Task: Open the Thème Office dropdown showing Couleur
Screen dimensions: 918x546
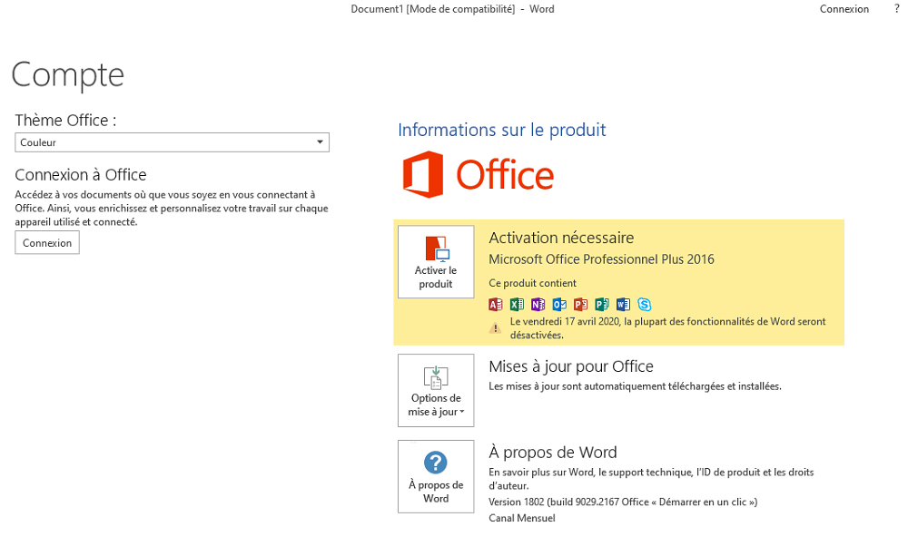Action: [173, 142]
